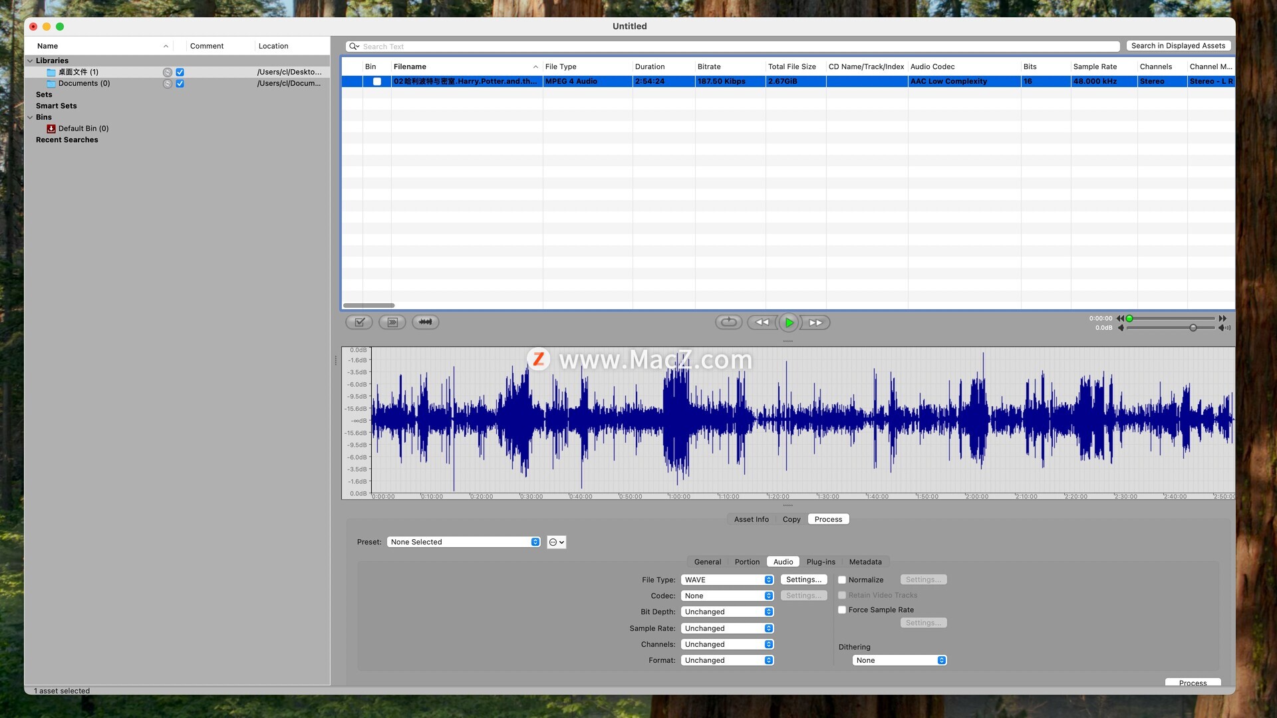This screenshot has width=1277, height=718.
Task: Sort by the Bitrate column header
Action: (x=730, y=67)
